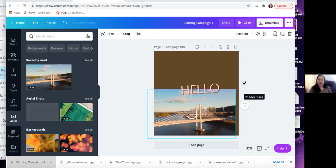Click See all next to Aerial Shots
336x168 pixels.
tap(88, 98)
